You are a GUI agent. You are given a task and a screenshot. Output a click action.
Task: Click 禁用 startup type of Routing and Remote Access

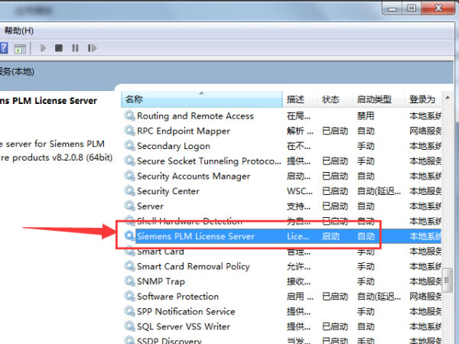pyautogui.click(x=366, y=116)
